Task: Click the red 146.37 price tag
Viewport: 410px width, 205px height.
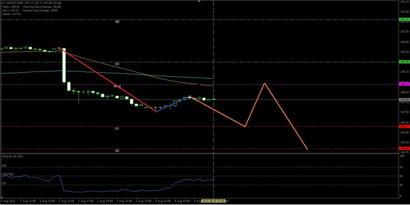Action: 404,126
